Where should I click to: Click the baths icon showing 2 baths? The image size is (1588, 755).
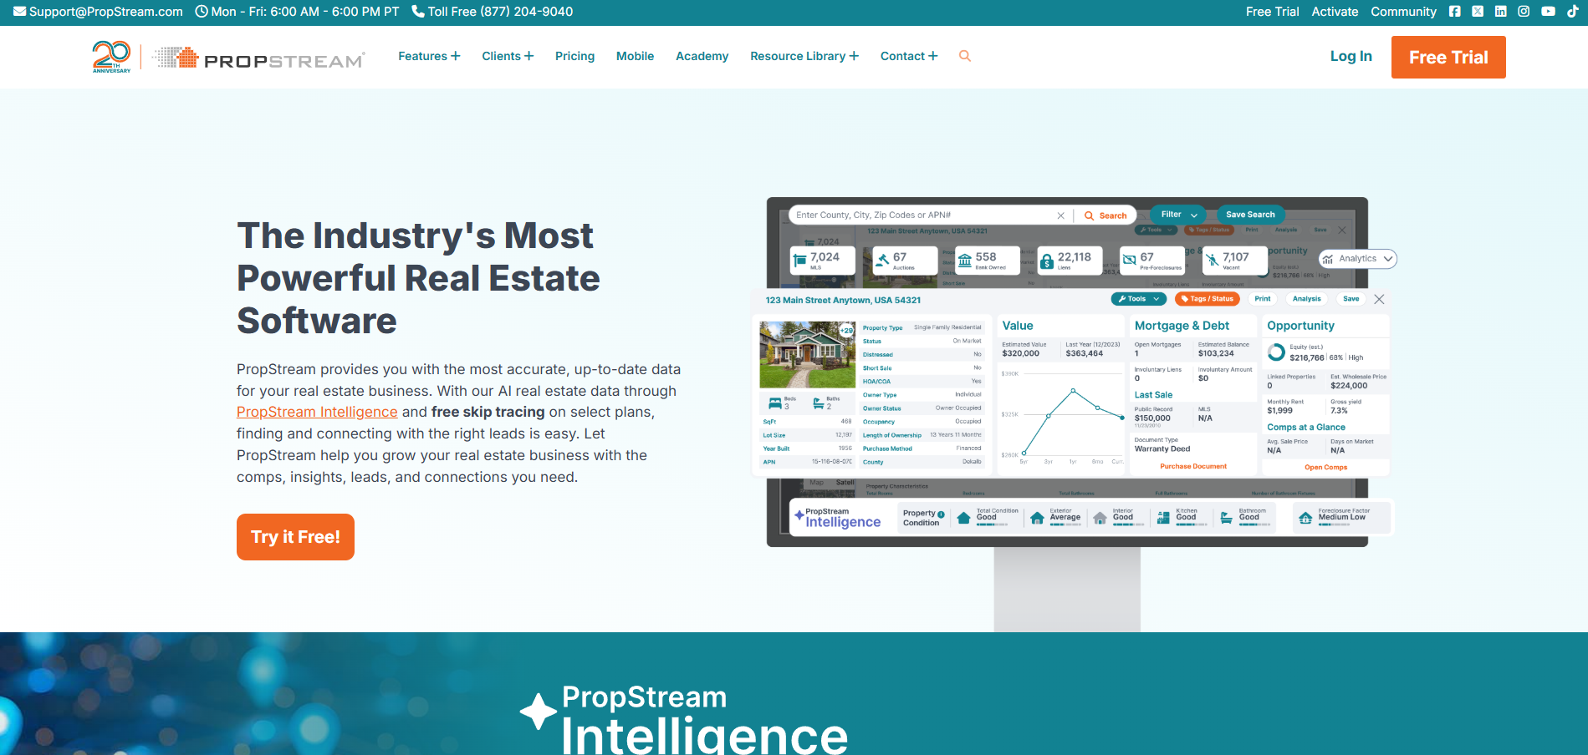click(x=819, y=404)
